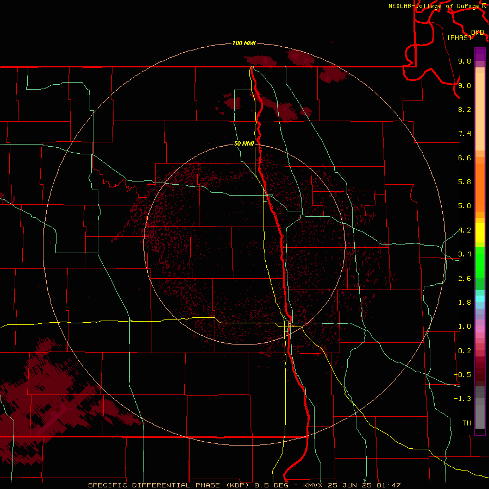Click the Specific Differential Phase KMVX caption

point(244,485)
